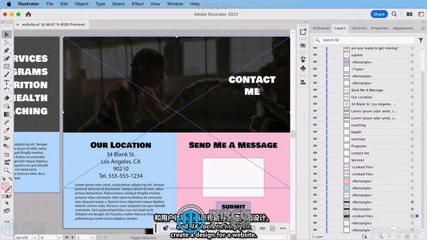The height and width of the screenshot is (240, 427).
Task: Hide the Programs layer
Action: point(315,146)
